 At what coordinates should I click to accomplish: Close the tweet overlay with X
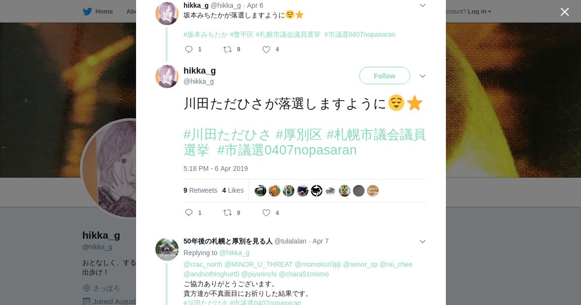point(565,12)
